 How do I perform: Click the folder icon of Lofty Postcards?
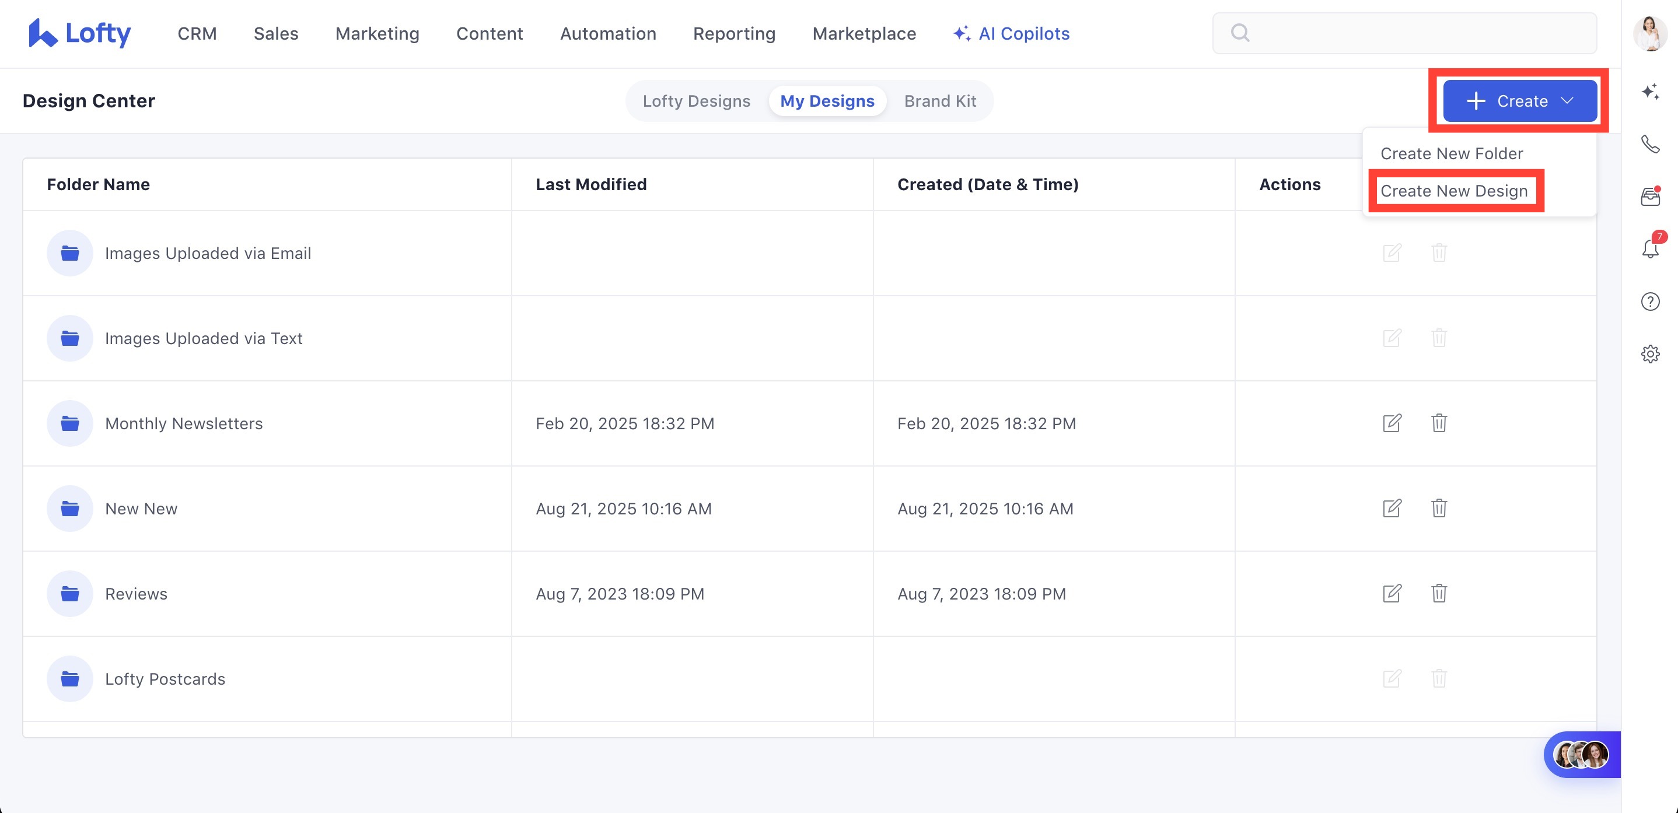point(69,679)
